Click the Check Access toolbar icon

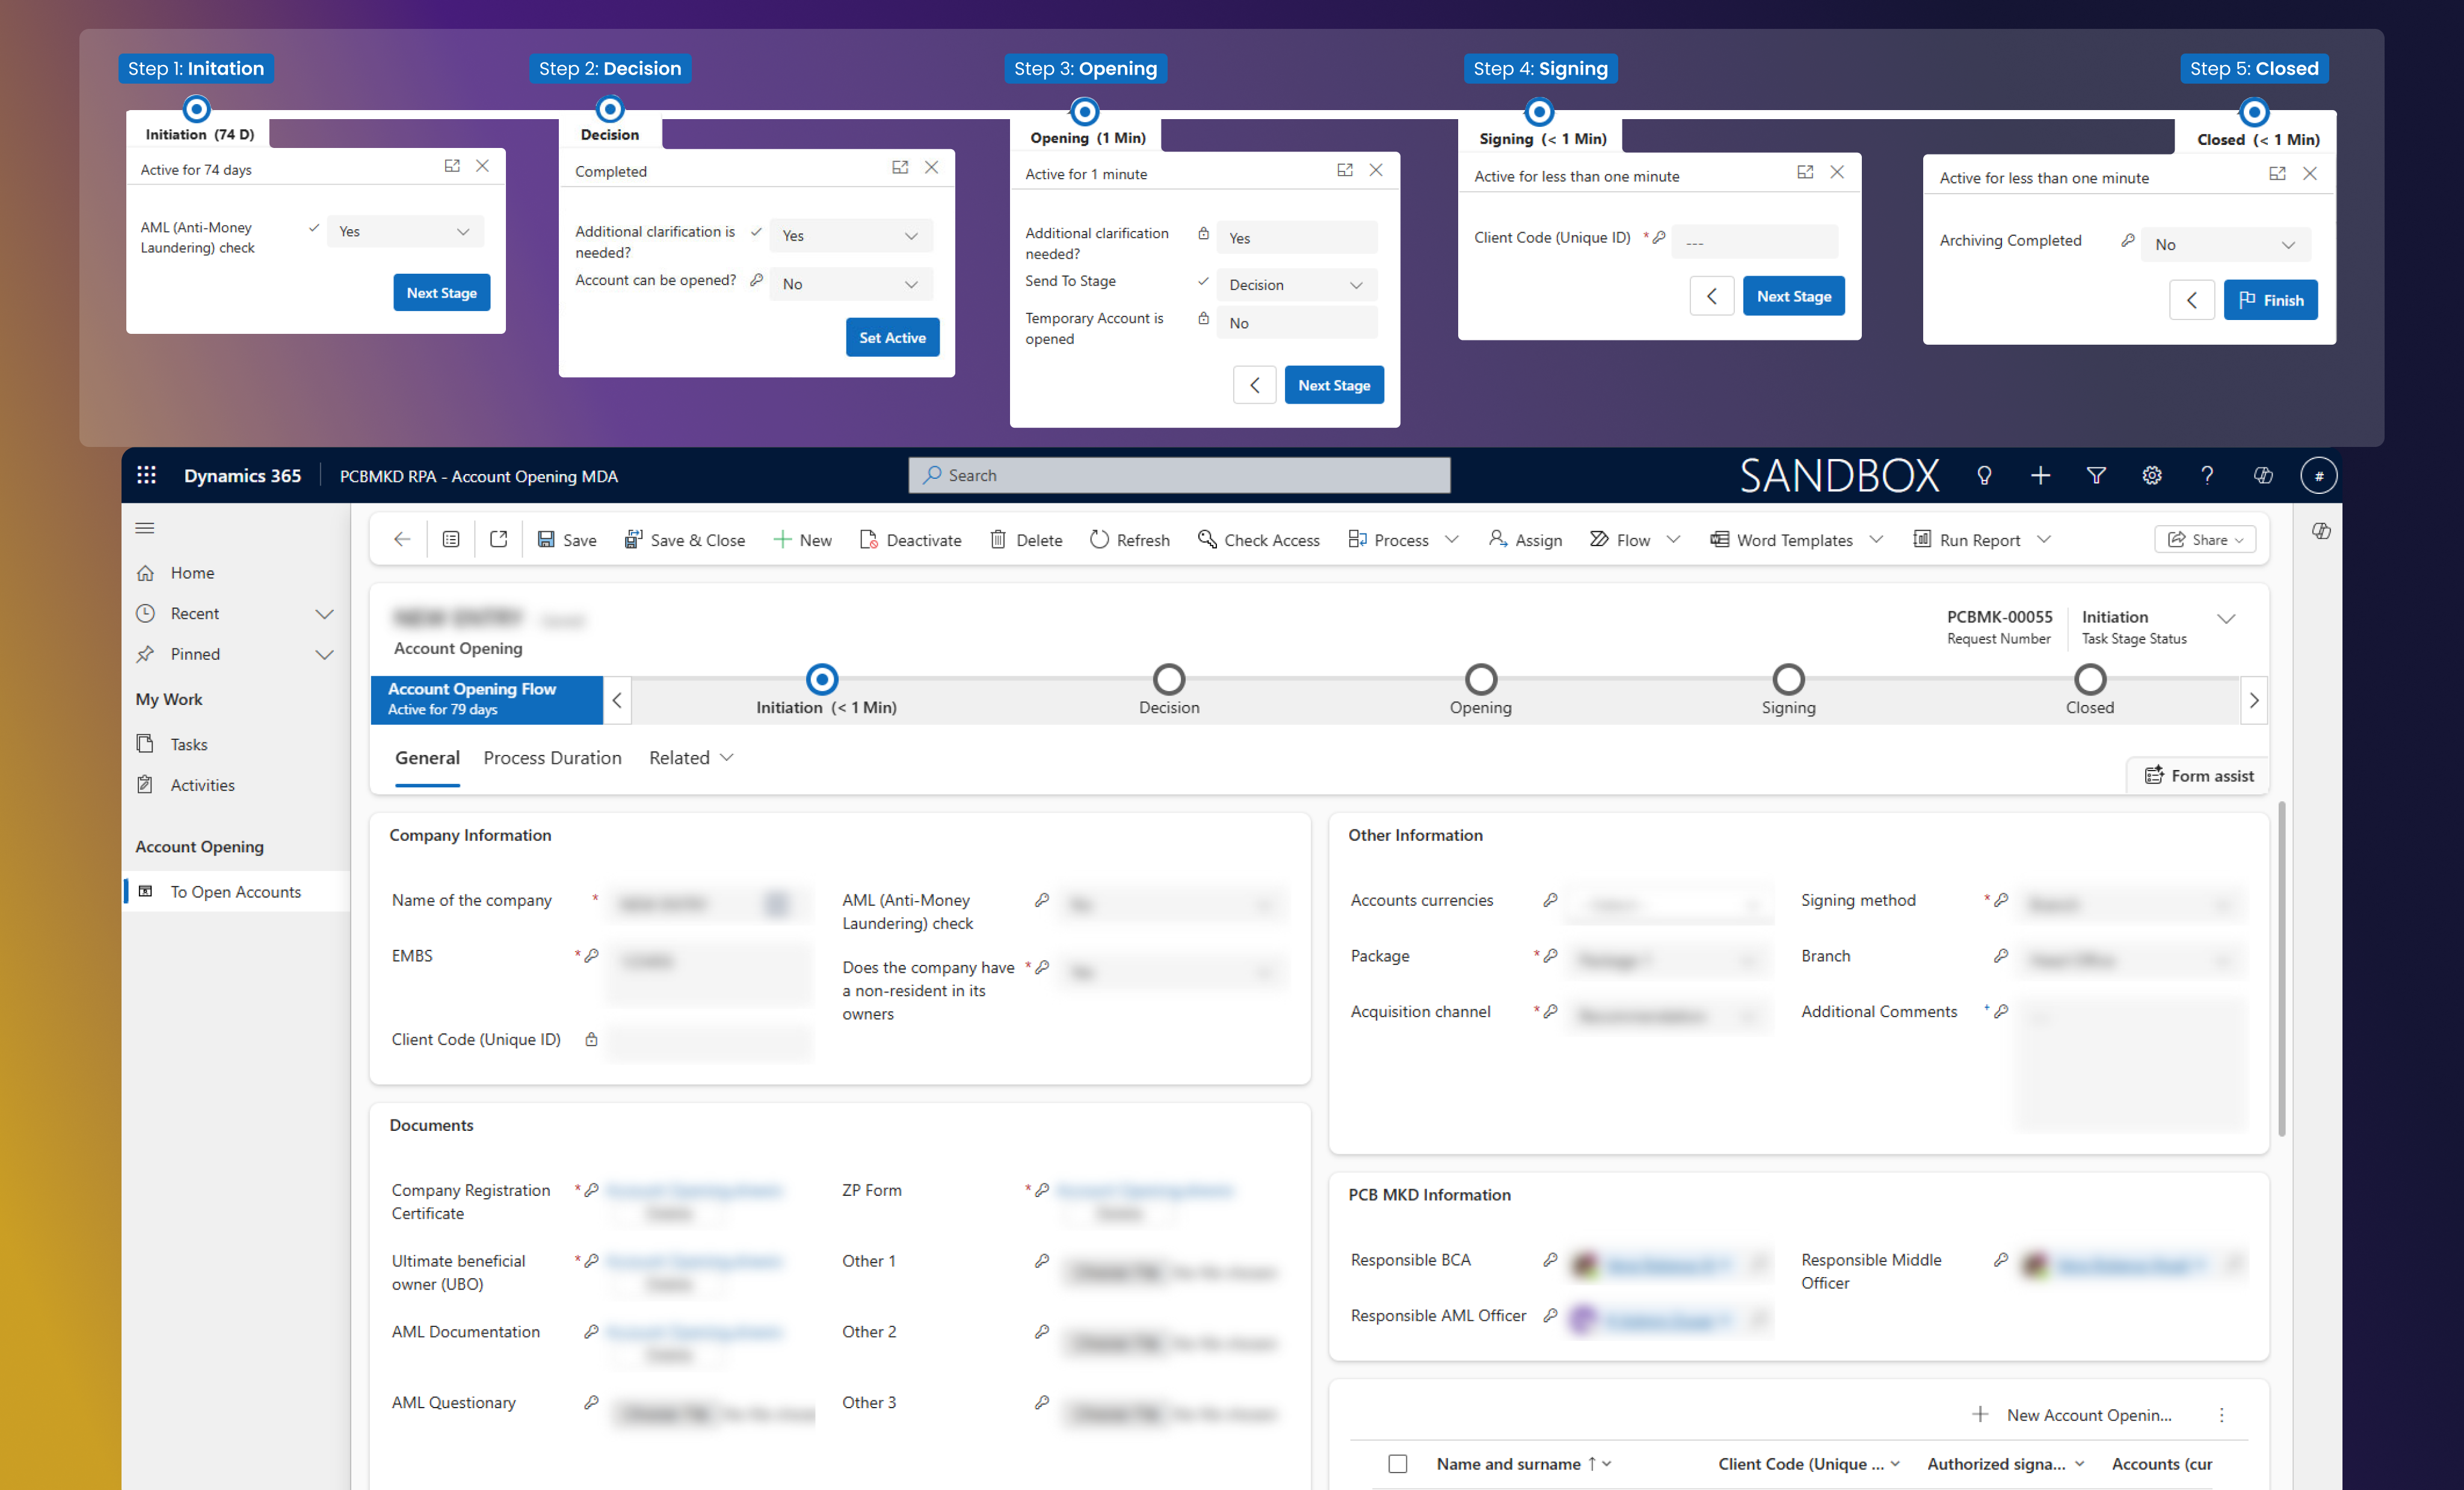click(1207, 540)
